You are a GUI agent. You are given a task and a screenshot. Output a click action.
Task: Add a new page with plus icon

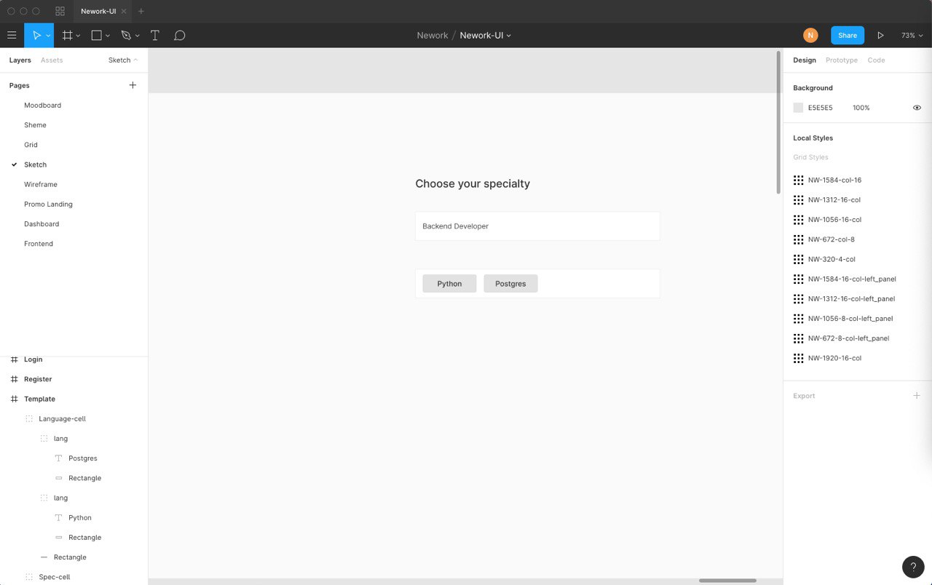133,85
